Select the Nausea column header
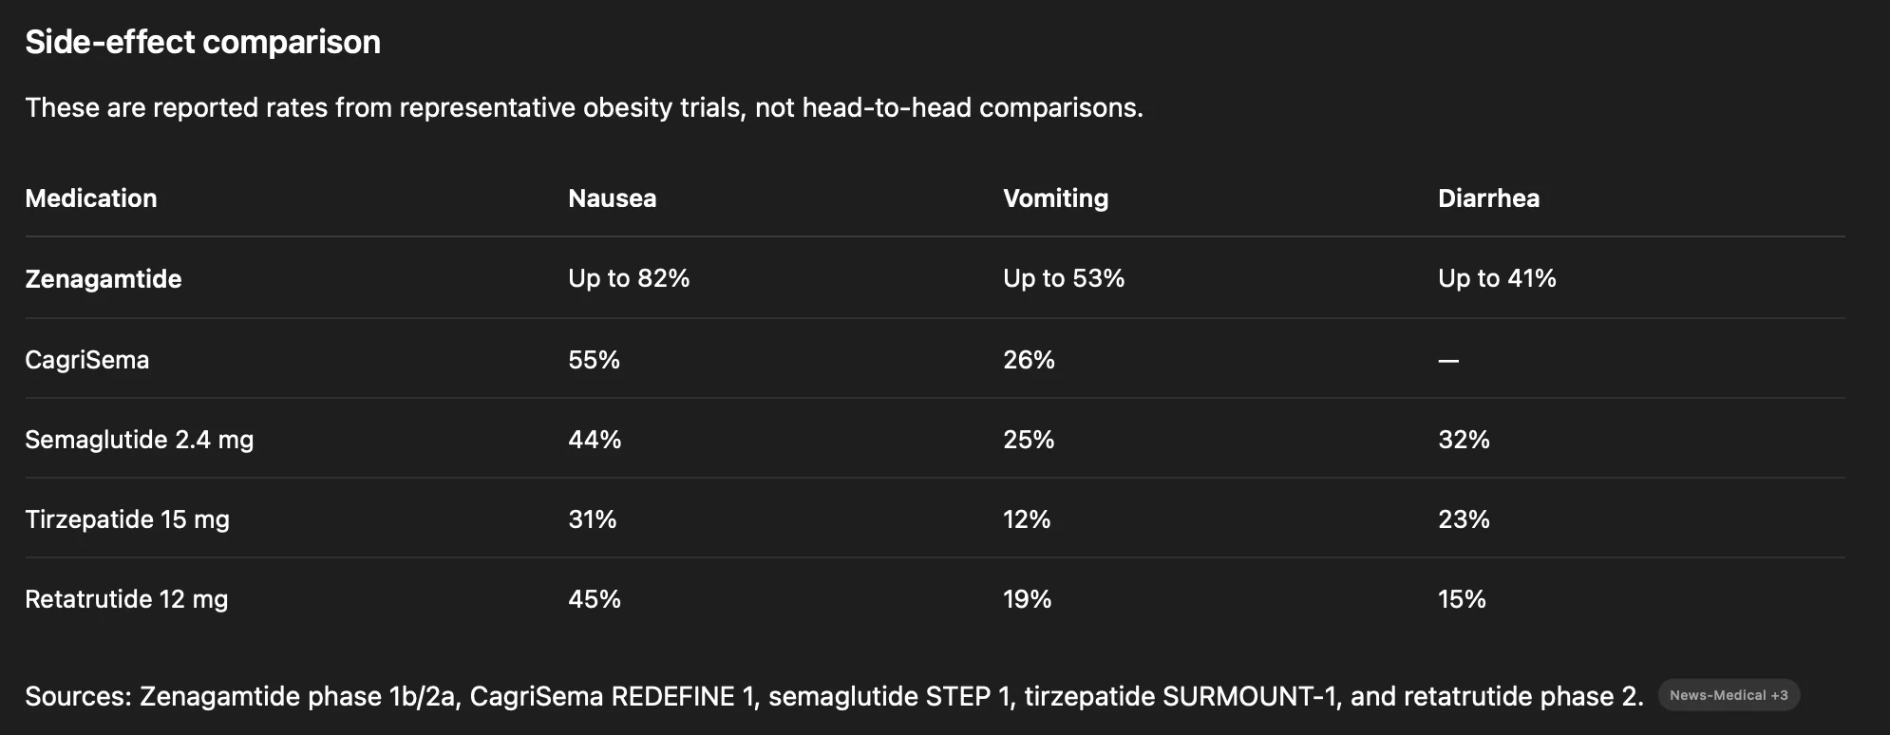Viewport: 1890px width, 735px height. pyautogui.click(x=612, y=198)
